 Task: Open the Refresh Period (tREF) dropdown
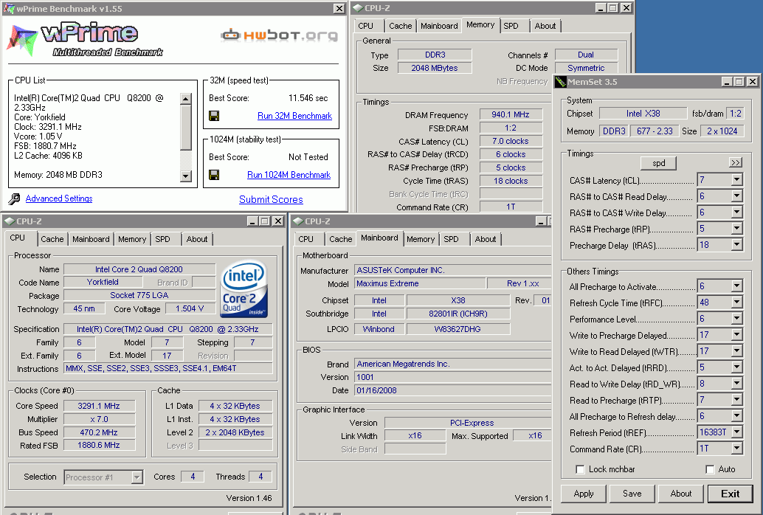pyautogui.click(x=736, y=432)
